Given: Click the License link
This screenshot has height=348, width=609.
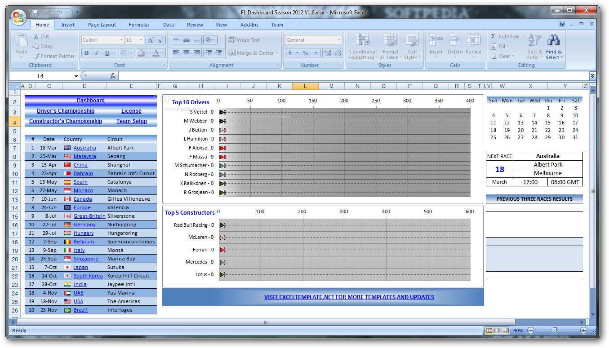Looking at the screenshot, I should [x=131, y=111].
